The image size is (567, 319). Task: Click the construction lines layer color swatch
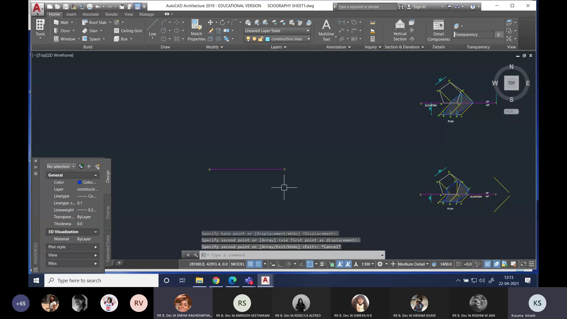(267, 39)
